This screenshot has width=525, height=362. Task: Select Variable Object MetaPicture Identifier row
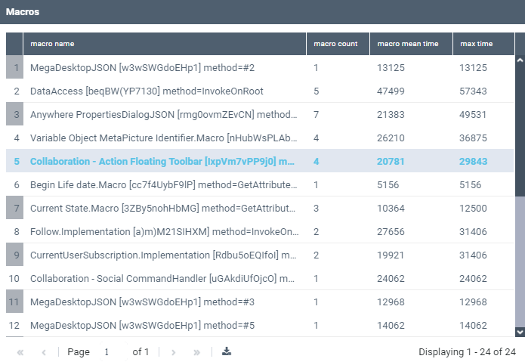[x=164, y=138]
